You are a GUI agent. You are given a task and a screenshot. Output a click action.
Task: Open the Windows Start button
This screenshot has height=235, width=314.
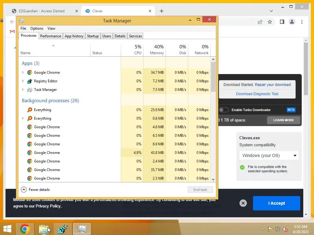(x=7, y=229)
